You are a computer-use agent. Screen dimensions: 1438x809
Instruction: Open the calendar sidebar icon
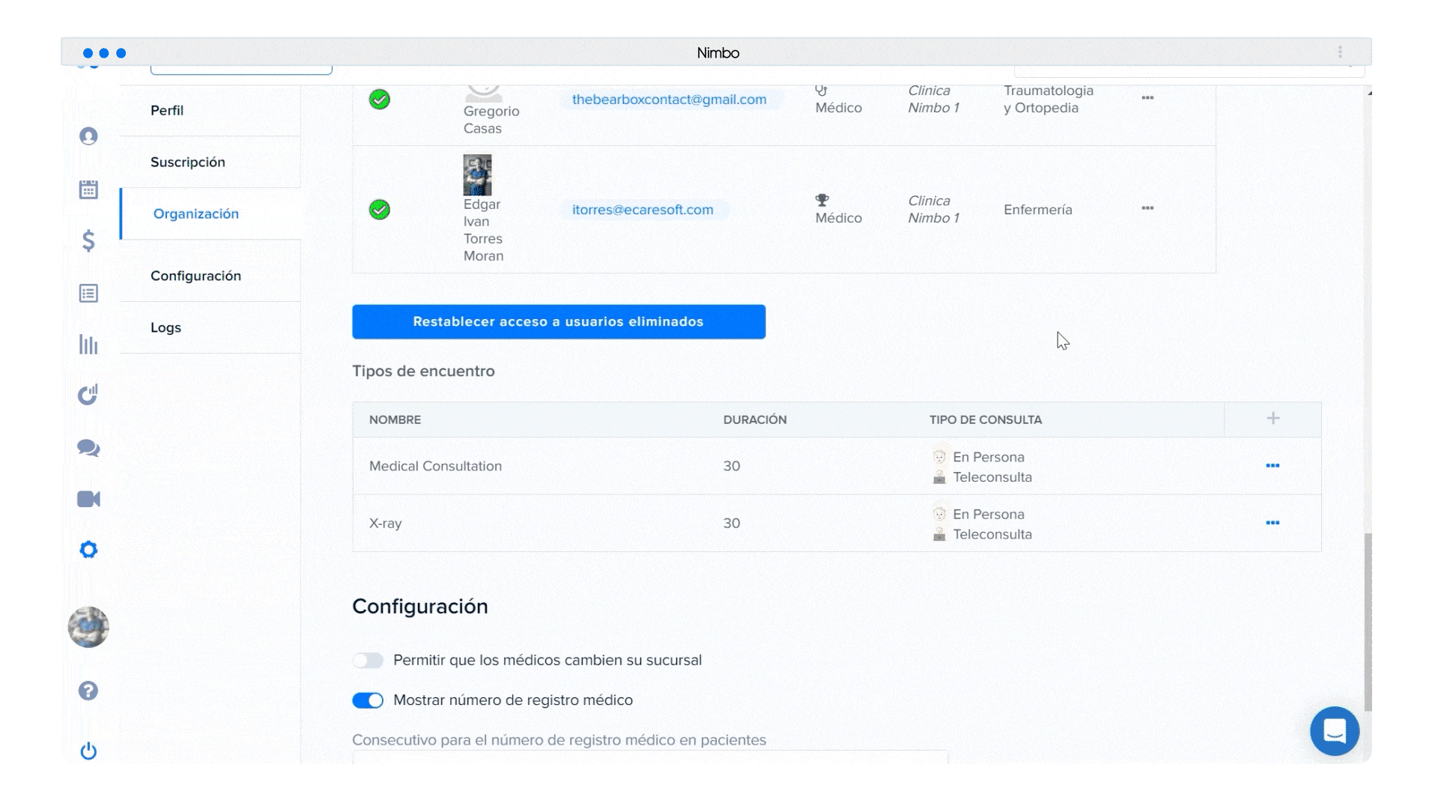coord(88,189)
